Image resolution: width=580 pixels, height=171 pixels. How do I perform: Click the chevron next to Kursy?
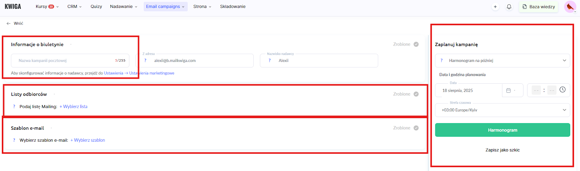[58, 7]
